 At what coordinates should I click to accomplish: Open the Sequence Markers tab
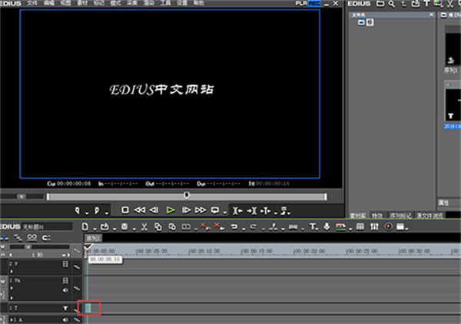coord(400,216)
